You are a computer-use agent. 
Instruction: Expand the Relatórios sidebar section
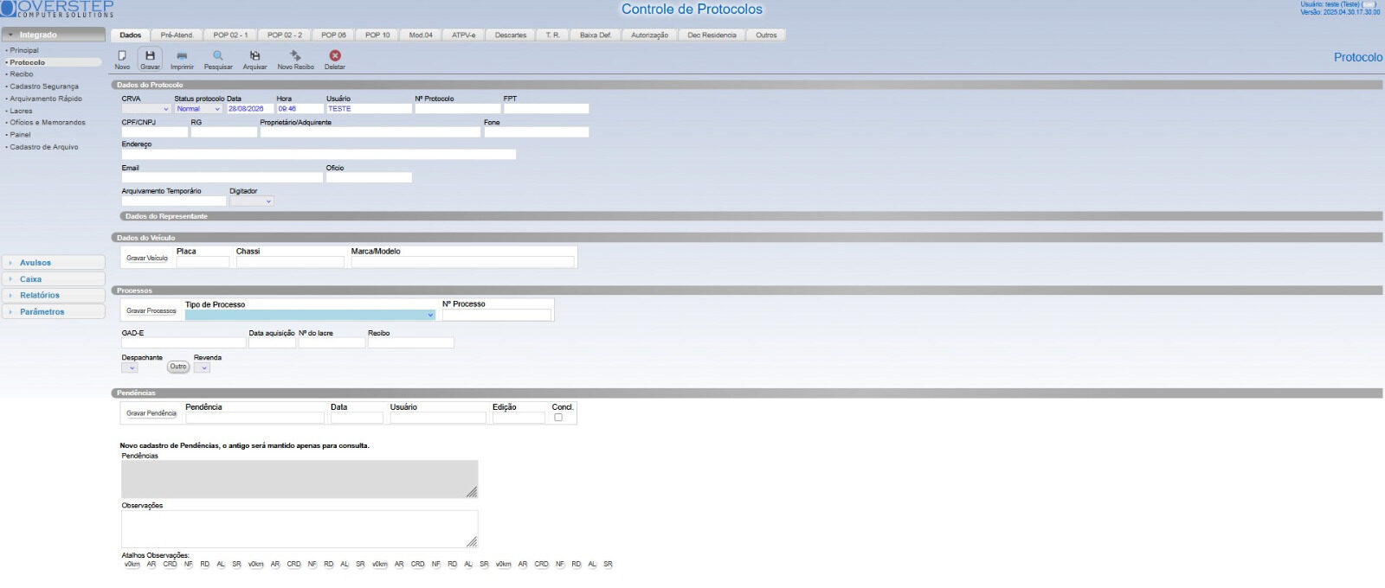coord(53,295)
